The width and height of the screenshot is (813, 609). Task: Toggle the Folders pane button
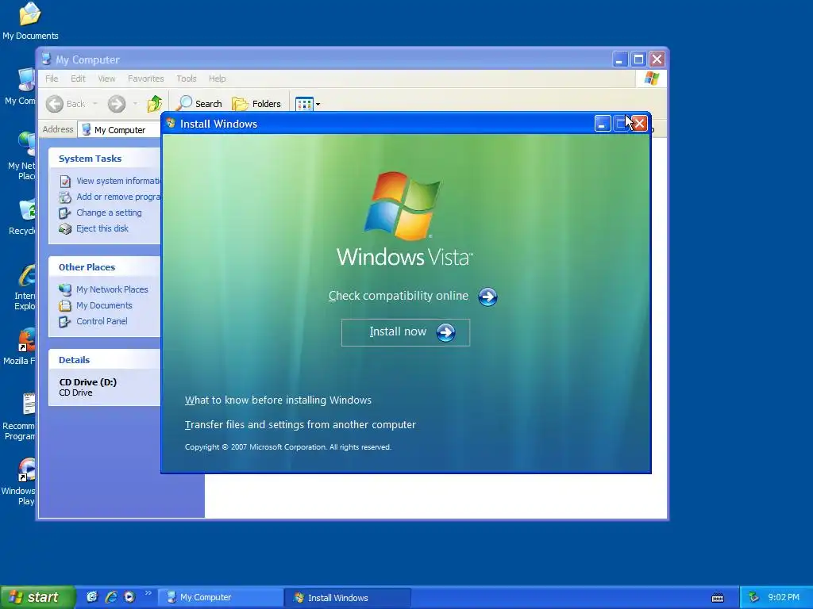pos(256,104)
